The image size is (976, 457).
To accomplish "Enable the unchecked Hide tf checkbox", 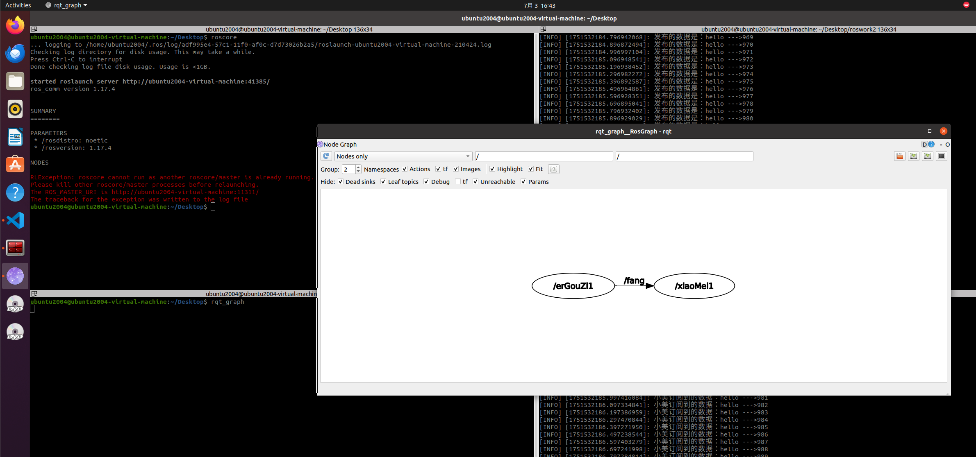I will click(458, 182).
